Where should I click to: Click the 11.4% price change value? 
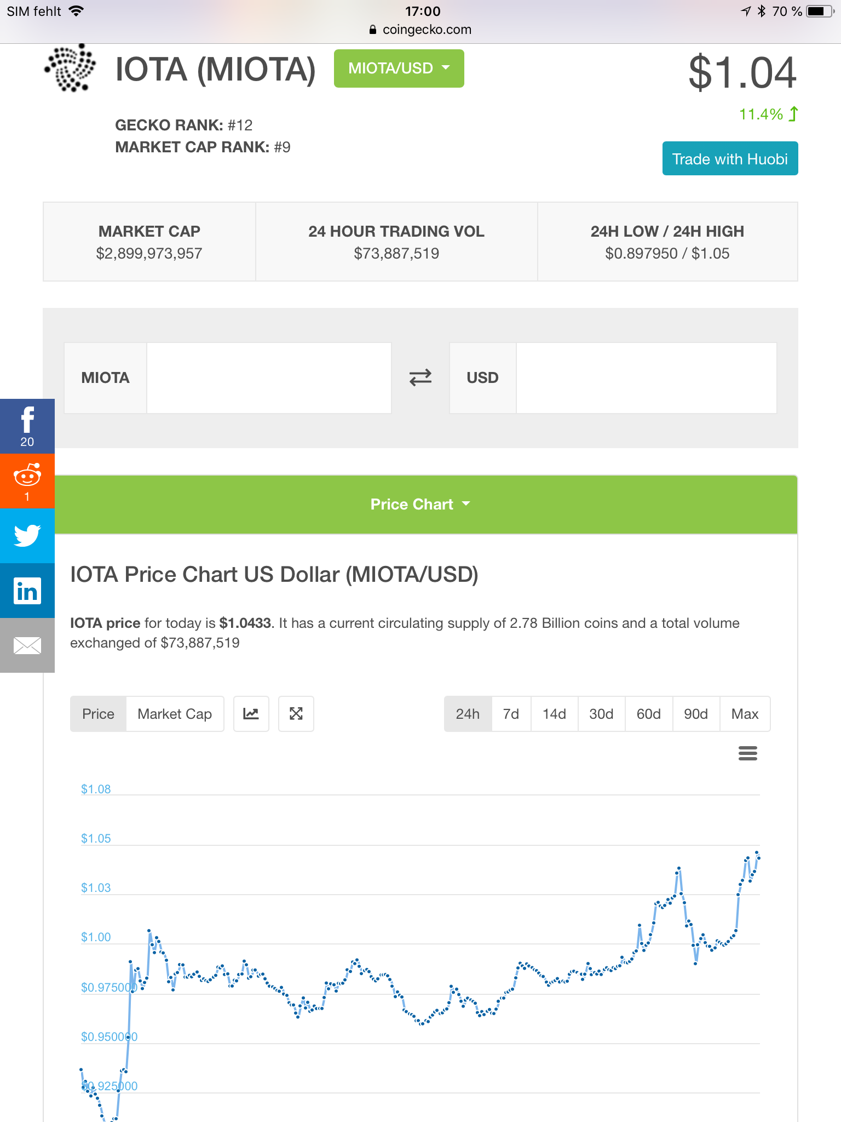point(761,114)
